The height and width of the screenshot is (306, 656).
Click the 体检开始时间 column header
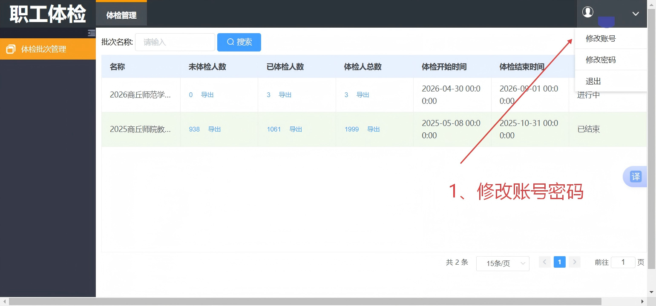click(444, 67)
